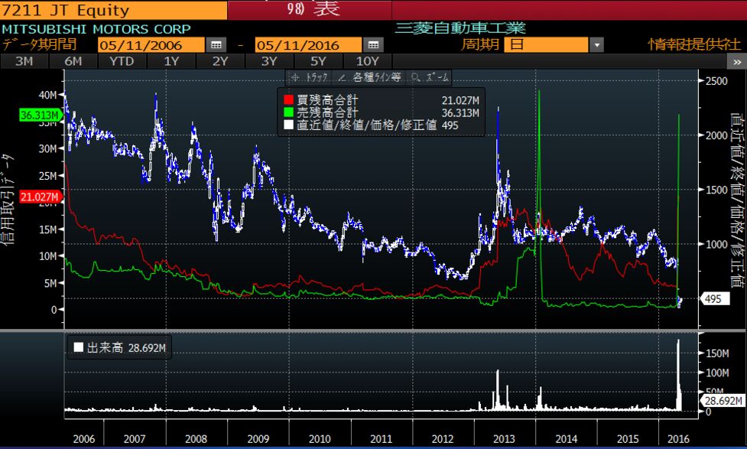Click the white 直近値 price legend swatch
The image size is (747, 449).
click(288, 125)
